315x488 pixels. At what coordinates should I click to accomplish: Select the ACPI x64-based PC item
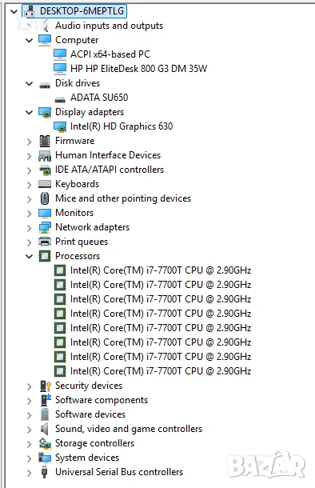[x=110, y=54]
